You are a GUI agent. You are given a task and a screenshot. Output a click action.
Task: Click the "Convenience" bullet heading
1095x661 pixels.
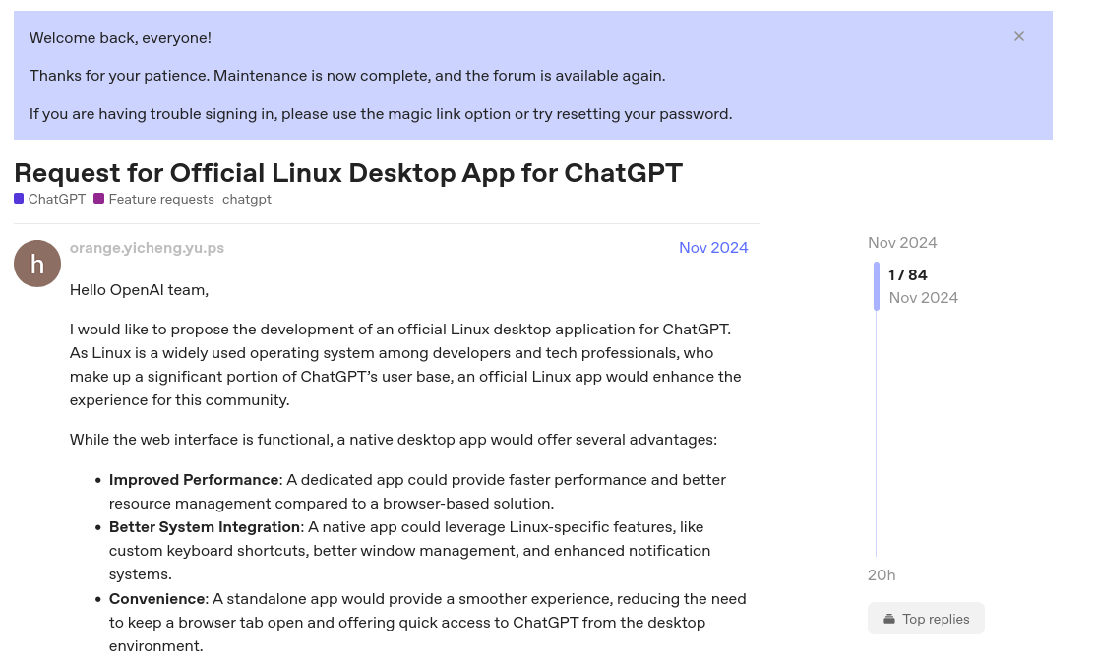tap(156, 599)
